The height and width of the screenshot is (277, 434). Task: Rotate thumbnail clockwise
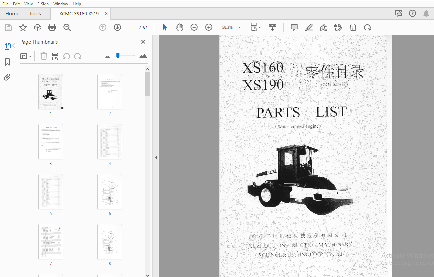point(78,56)
